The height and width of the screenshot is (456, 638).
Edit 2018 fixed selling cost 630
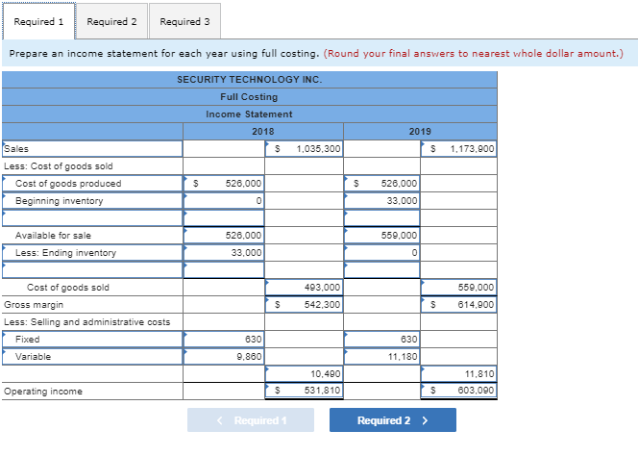coord(224,339)
